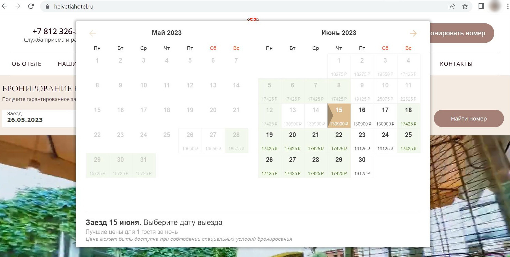Choose June 18 in the calendar
This screenshot has height=257, width=510.
(x=408, y=116)
